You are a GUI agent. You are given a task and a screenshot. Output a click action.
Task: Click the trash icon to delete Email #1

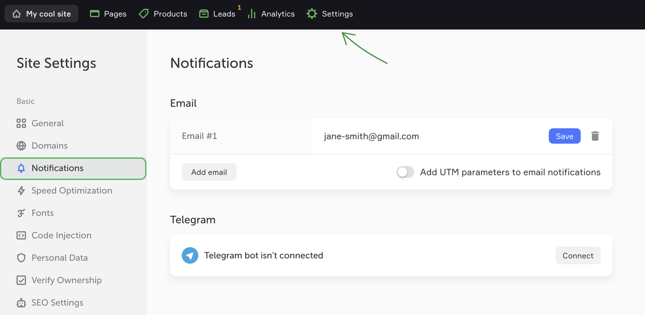pos(595,136)
